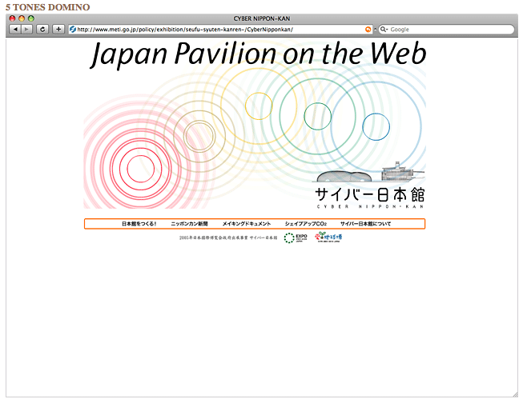Open the Google search magnifier dropdown
527x403 pixels.
[384, 30]
